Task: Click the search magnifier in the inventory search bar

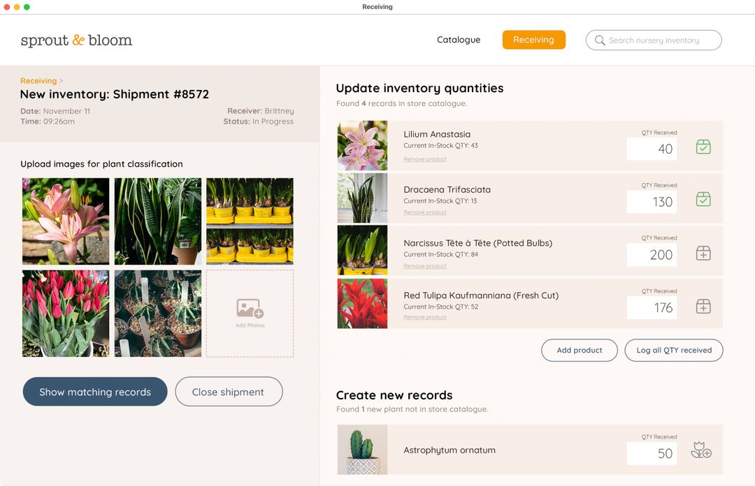Action: pyautogui.click(x=600, y=40)
